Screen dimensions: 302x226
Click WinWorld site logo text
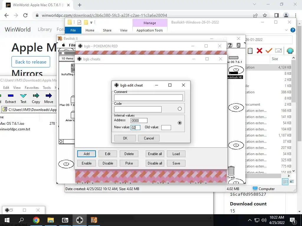pos(17,29)
